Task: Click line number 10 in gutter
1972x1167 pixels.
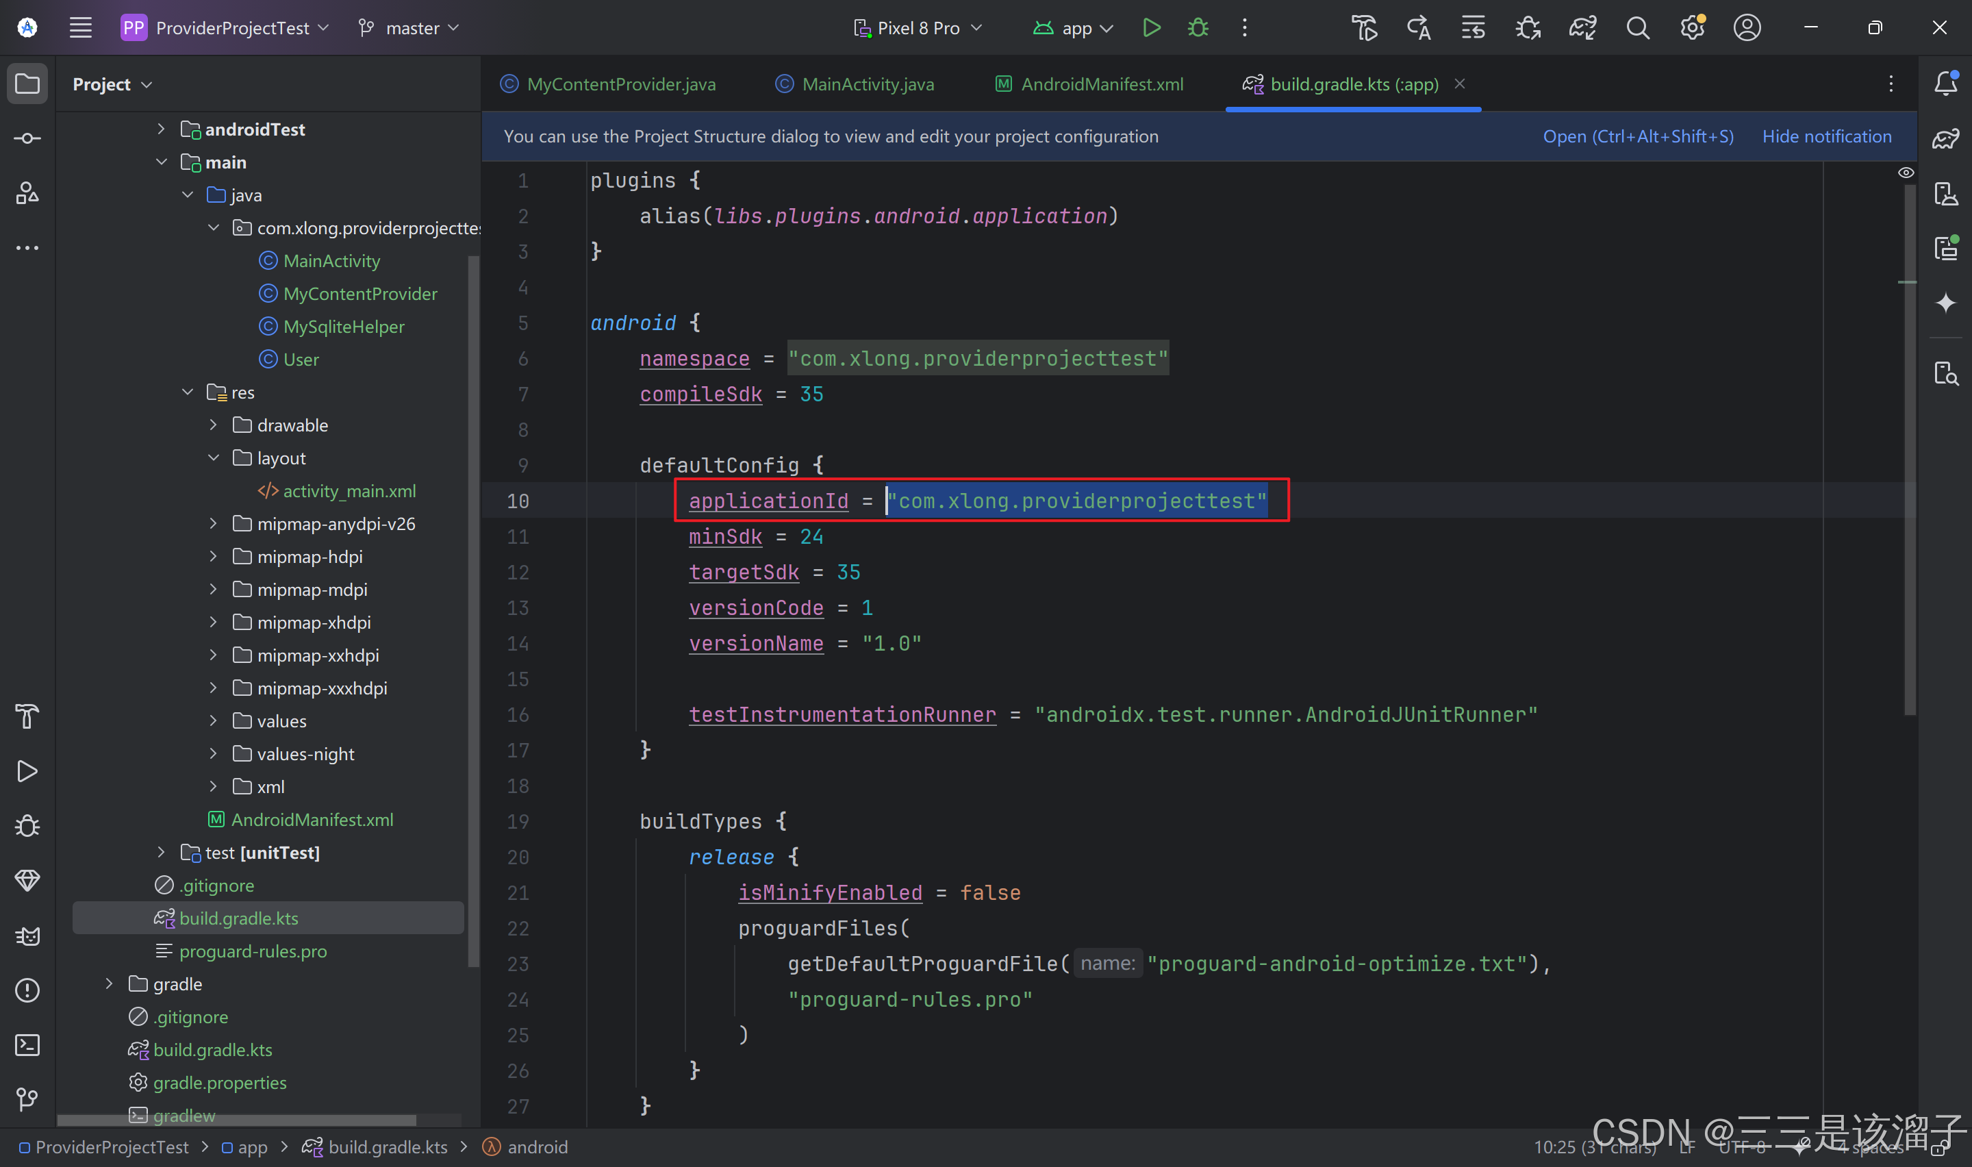Action: pos(518,501)
